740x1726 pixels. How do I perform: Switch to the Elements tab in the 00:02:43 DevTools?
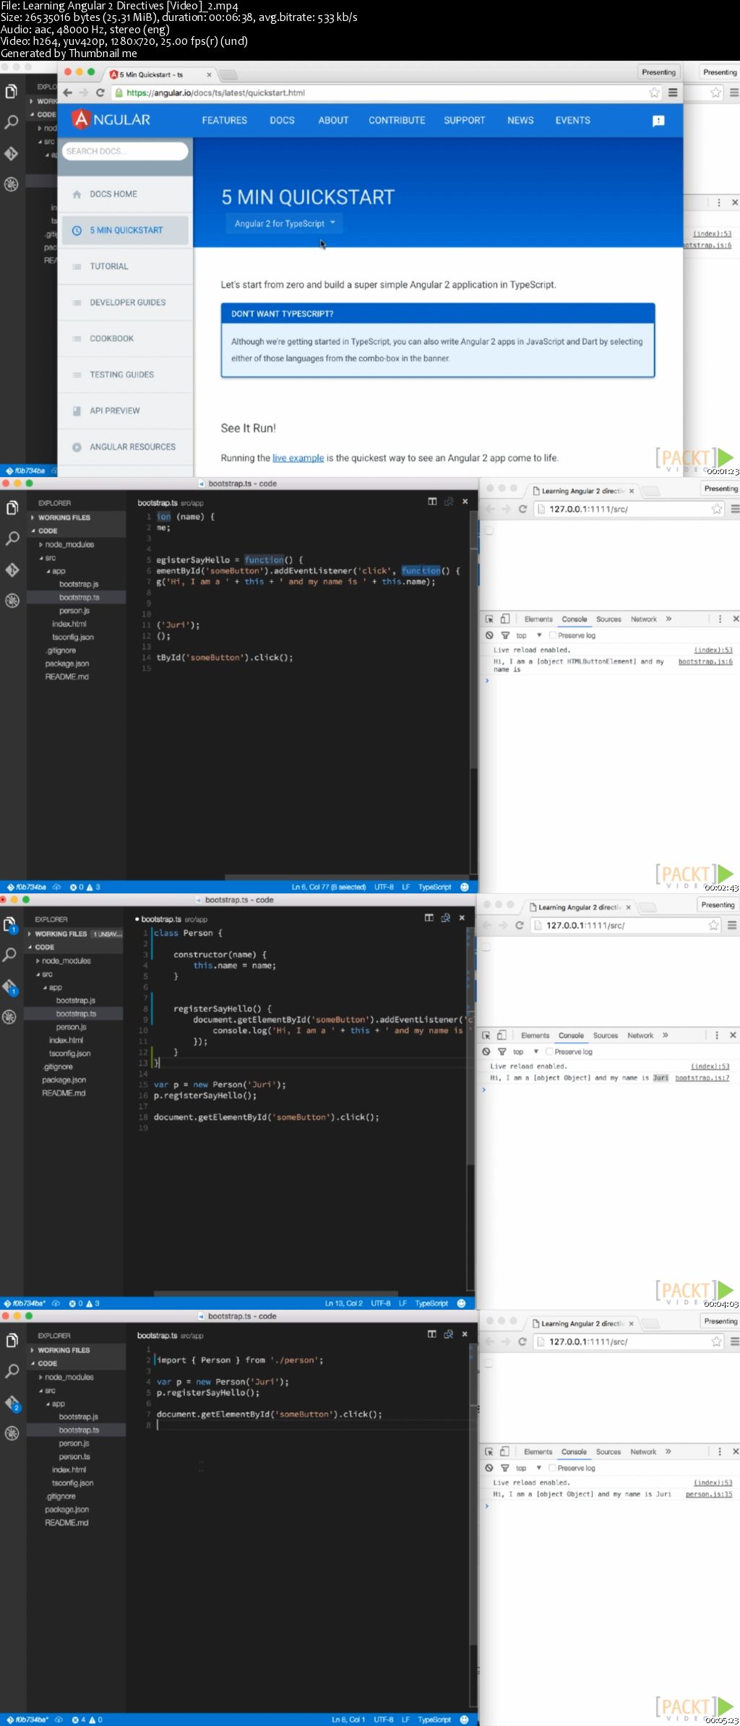click(538, 619)
